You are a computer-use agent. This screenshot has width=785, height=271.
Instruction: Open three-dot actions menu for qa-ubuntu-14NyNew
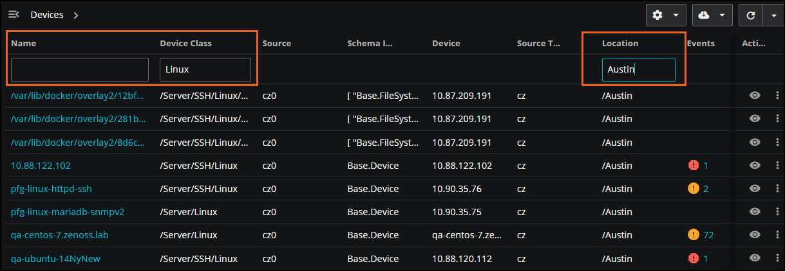[777, 258]
